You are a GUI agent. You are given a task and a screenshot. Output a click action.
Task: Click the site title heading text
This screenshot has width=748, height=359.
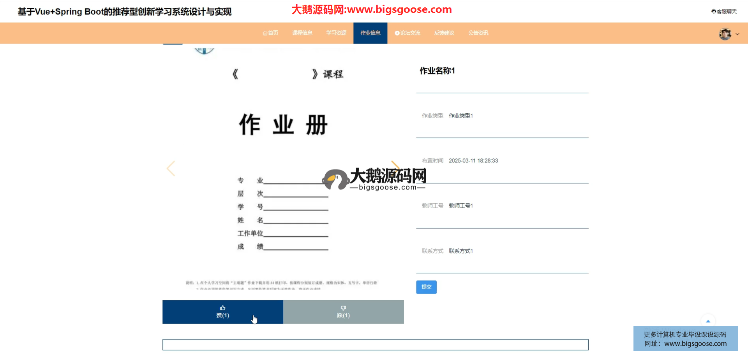125,12
